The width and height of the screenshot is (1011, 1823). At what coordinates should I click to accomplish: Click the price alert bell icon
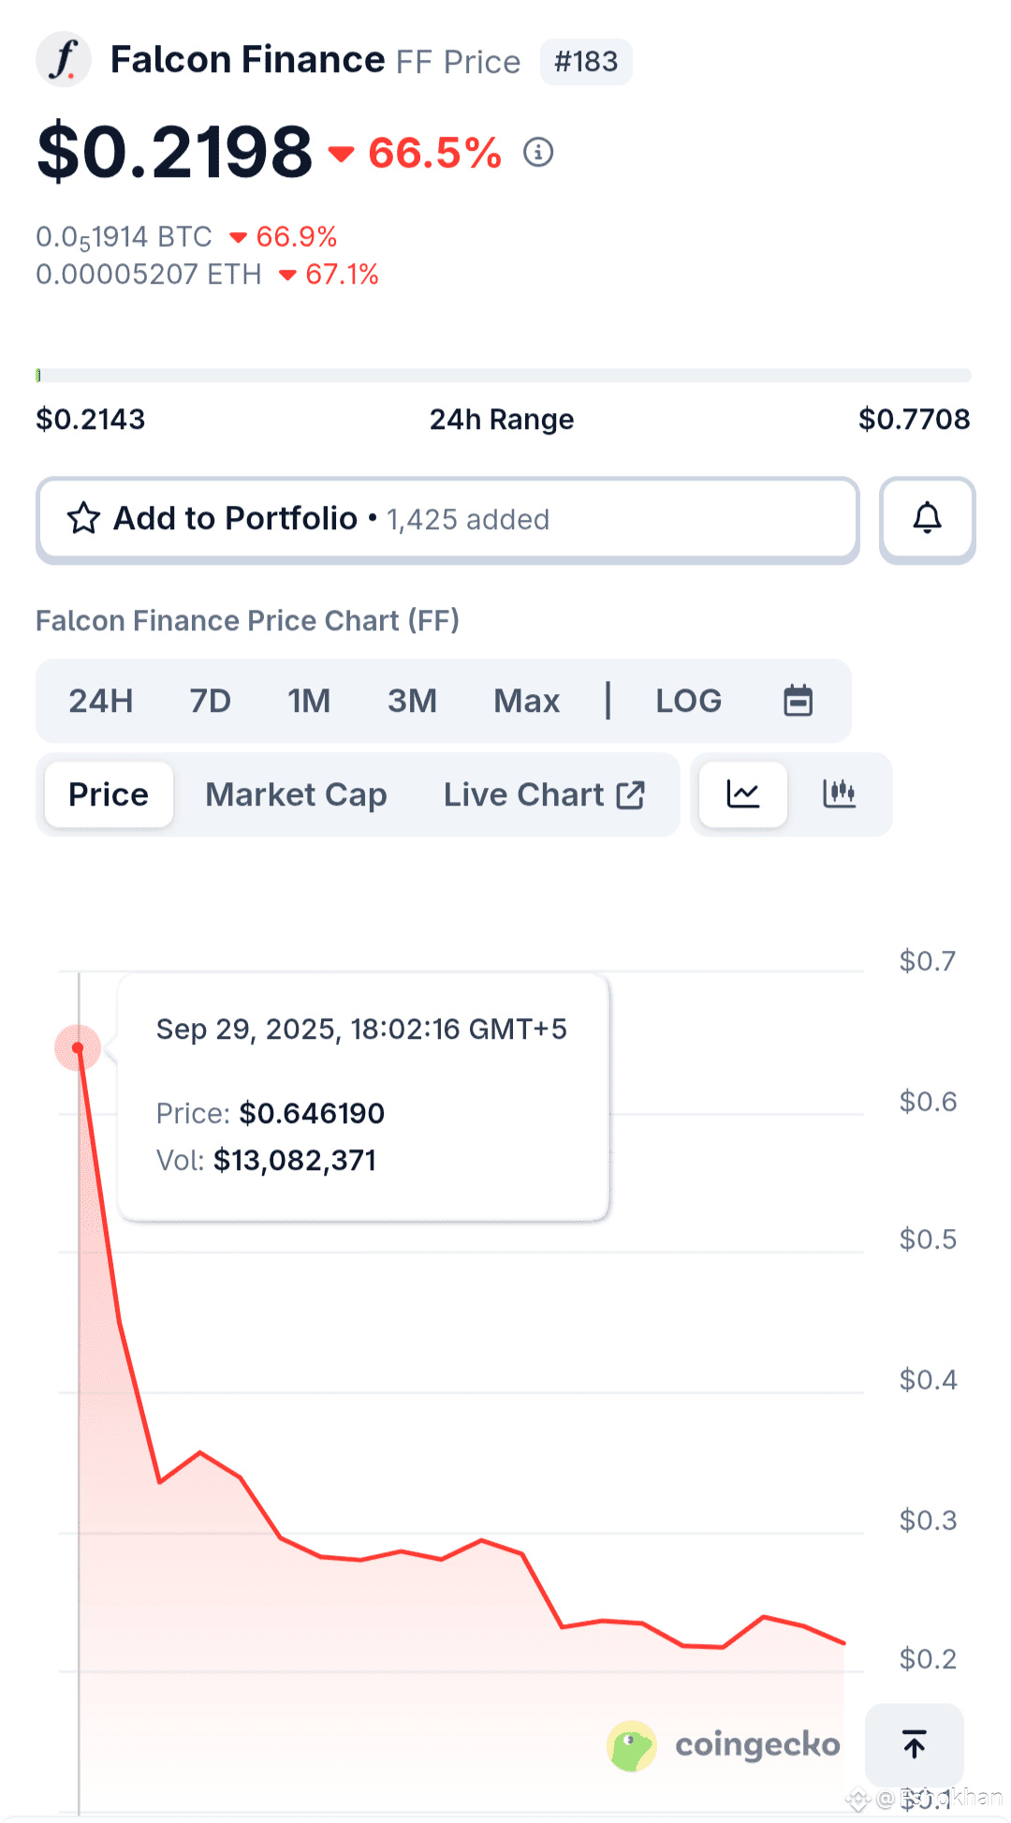(x=927, y=519)
